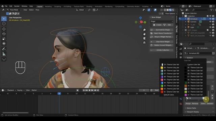Open the Pose Mode dropdown
Viewport: 216px width, 121px height.
[14, 10]
